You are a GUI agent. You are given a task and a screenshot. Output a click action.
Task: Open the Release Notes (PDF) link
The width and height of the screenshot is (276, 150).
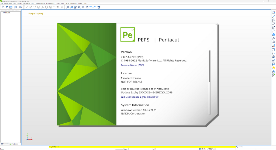click(132, 65)
